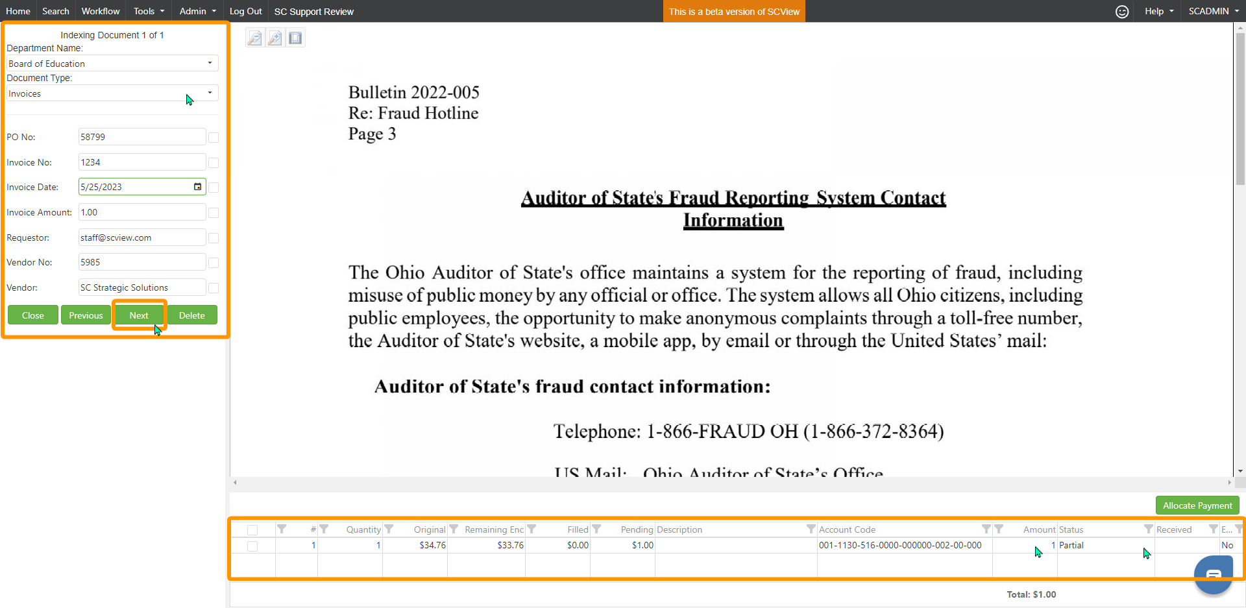Open the Invoice Date calendar picker

(x=198, y=187)
